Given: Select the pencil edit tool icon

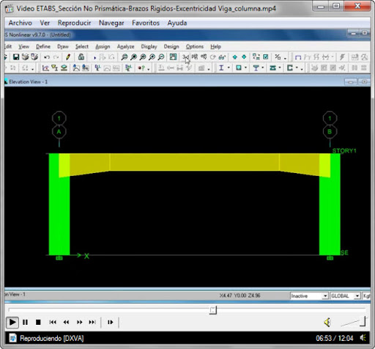Looking at the screenshot, I should pos(68,57).
